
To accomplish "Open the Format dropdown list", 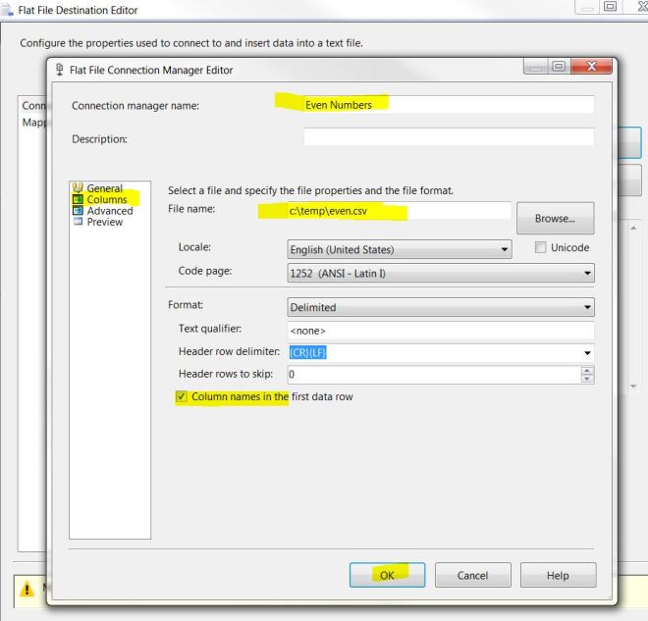I will [587, 307].
